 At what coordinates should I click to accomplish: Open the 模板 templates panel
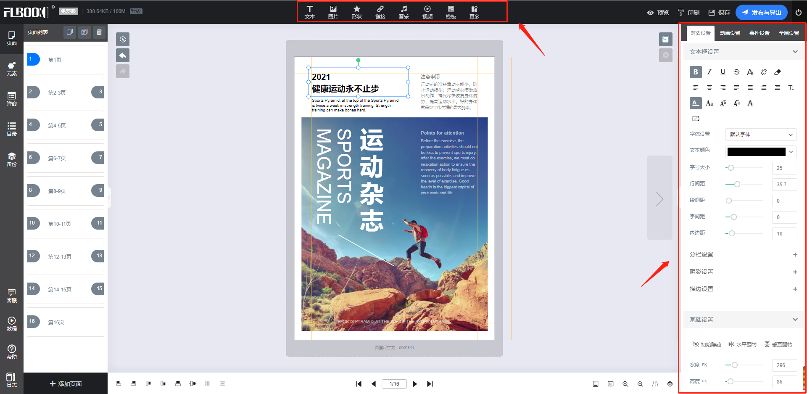451,12
